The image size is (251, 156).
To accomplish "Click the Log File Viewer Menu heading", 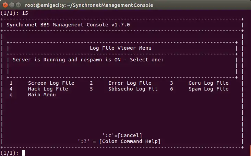I will pos(120,48).
